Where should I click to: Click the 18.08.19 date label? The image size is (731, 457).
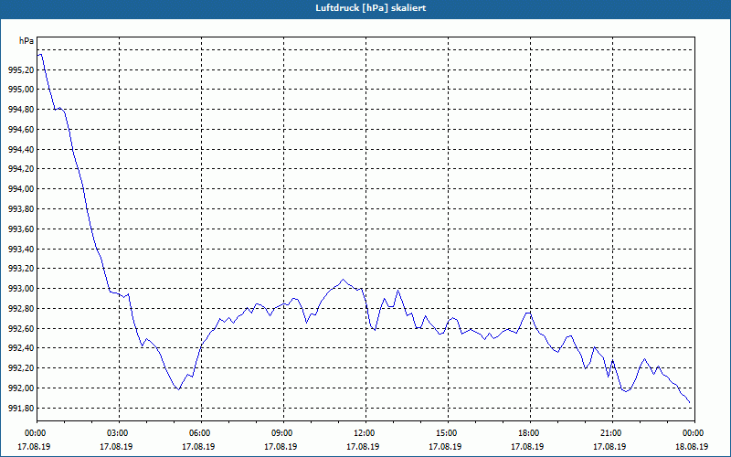692,447
